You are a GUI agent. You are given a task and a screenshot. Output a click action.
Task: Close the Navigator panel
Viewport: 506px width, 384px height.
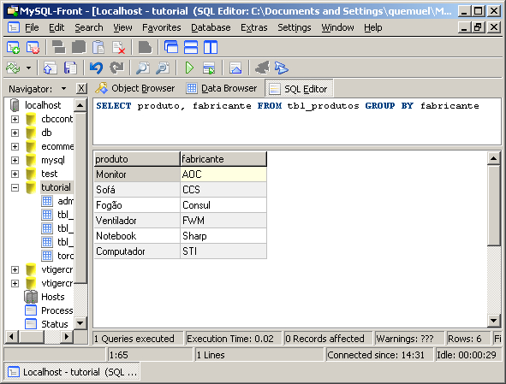[x=81, y=88]
